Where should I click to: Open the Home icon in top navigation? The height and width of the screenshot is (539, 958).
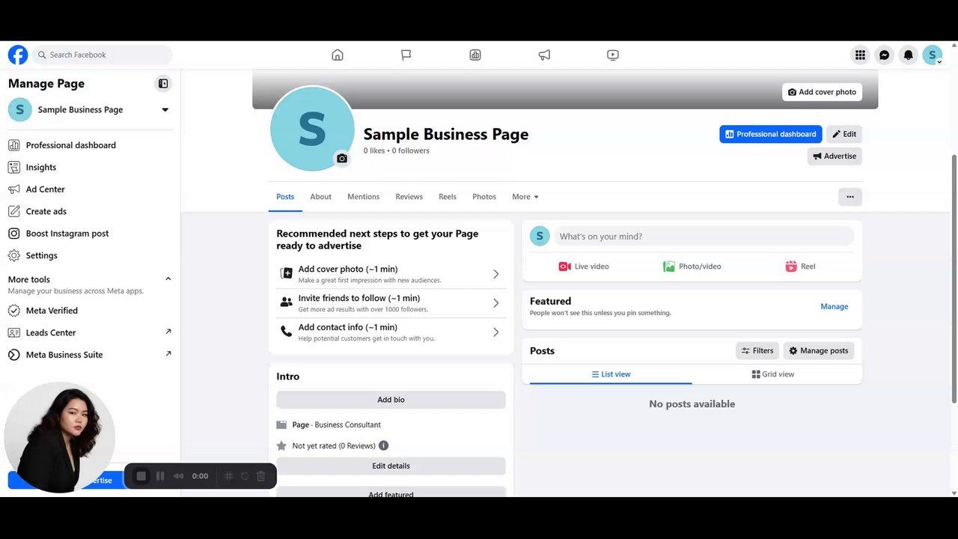tap(338, 55)
